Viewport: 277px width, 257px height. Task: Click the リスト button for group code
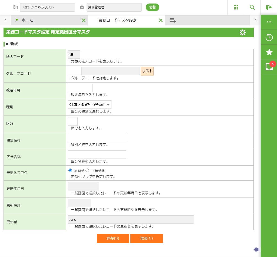tap(147, 71)
